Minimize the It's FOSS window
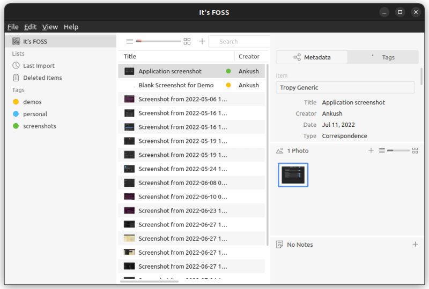The width and height of the screenshot is (429, 289). (x=384, y=12)
